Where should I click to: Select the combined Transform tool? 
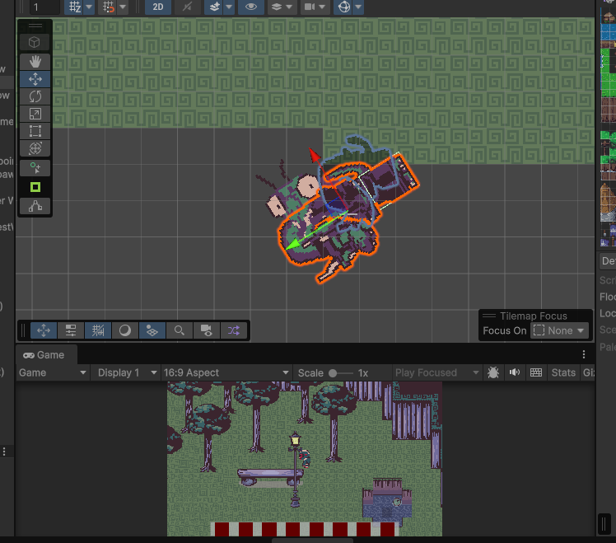35,148
